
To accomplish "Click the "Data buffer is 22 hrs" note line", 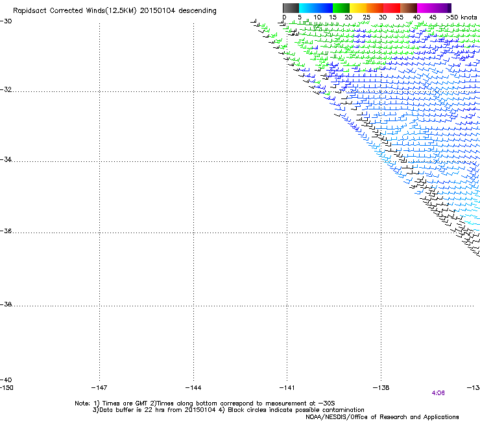I will pos(228,410).
